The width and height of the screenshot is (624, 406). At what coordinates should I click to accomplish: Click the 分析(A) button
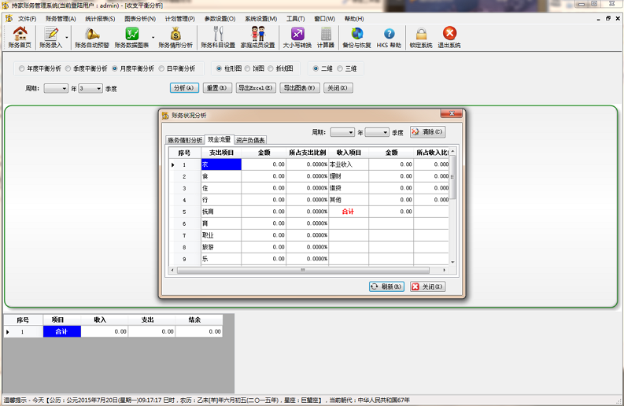coord(184,88)
